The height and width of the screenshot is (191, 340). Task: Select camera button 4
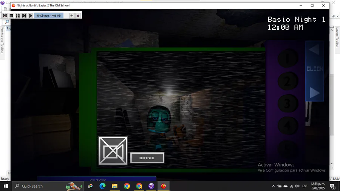[x=288, y=126]
